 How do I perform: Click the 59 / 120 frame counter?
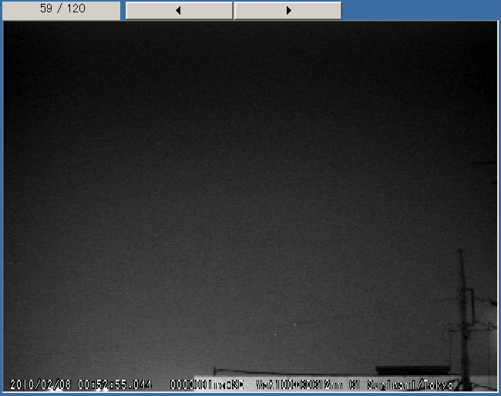[62, 9]
